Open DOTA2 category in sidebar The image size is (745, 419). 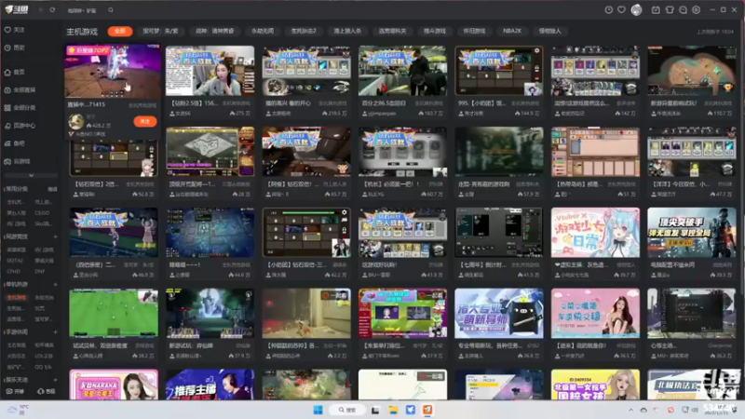pos(15,261)
